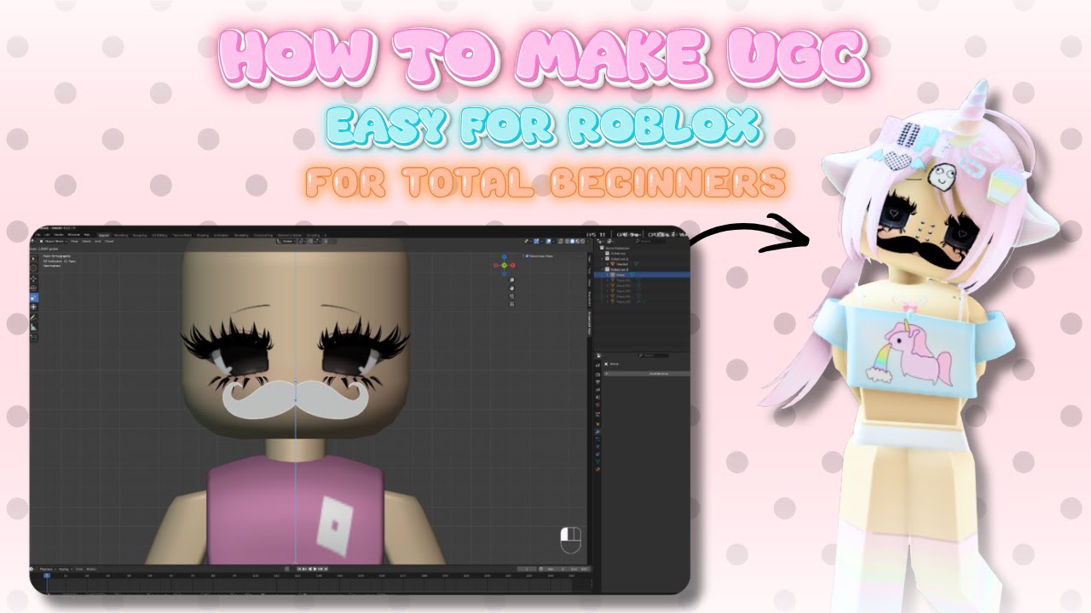Open the viewport Select menu
This screenshot has width=1091, height=613.
[x=86, y=242]
